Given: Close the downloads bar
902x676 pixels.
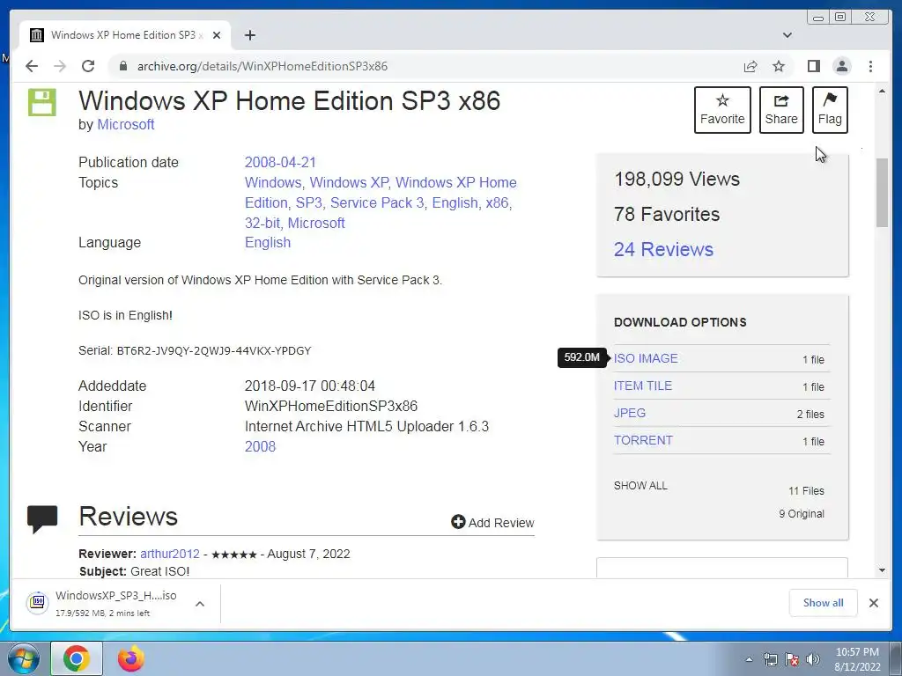Looking at the screenshot, I should pyautogui.click(x=873, y=602).
